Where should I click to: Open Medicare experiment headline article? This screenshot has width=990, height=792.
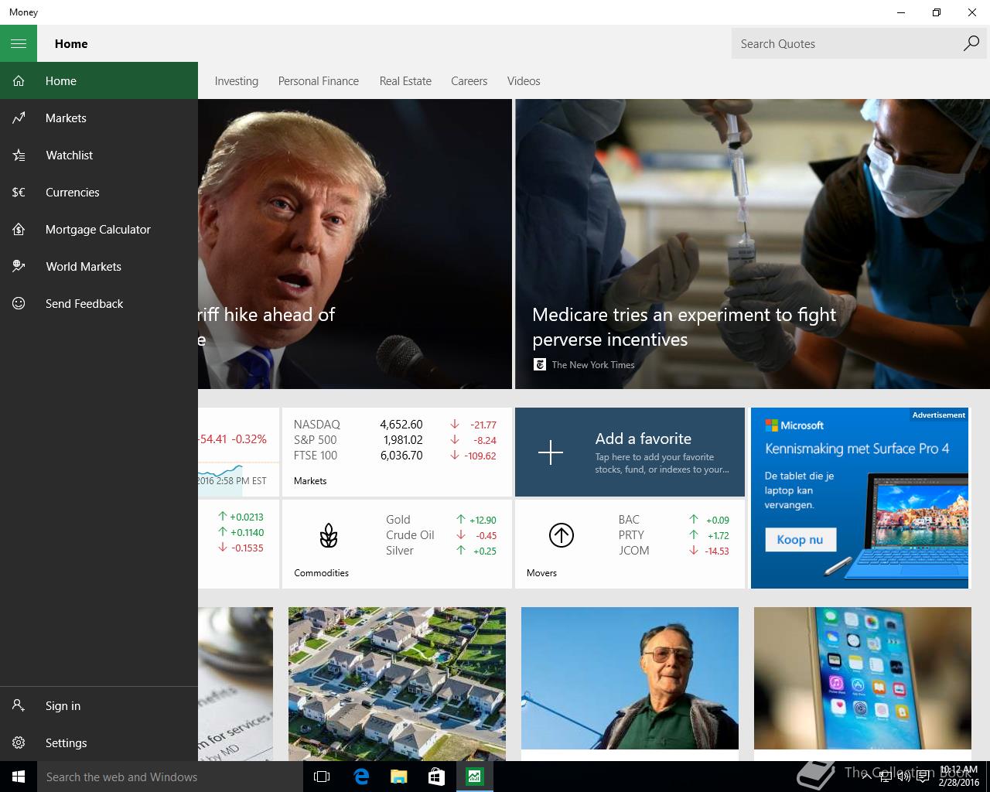click(684, 326)
